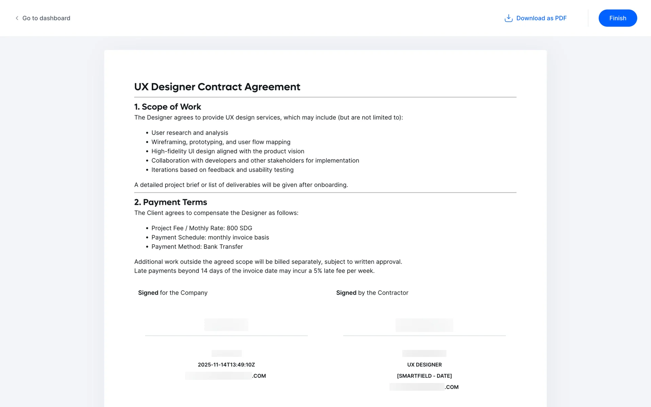Click the UX Designer Contract Agreement title
This screenshot has height=407, width=651.
217,87
